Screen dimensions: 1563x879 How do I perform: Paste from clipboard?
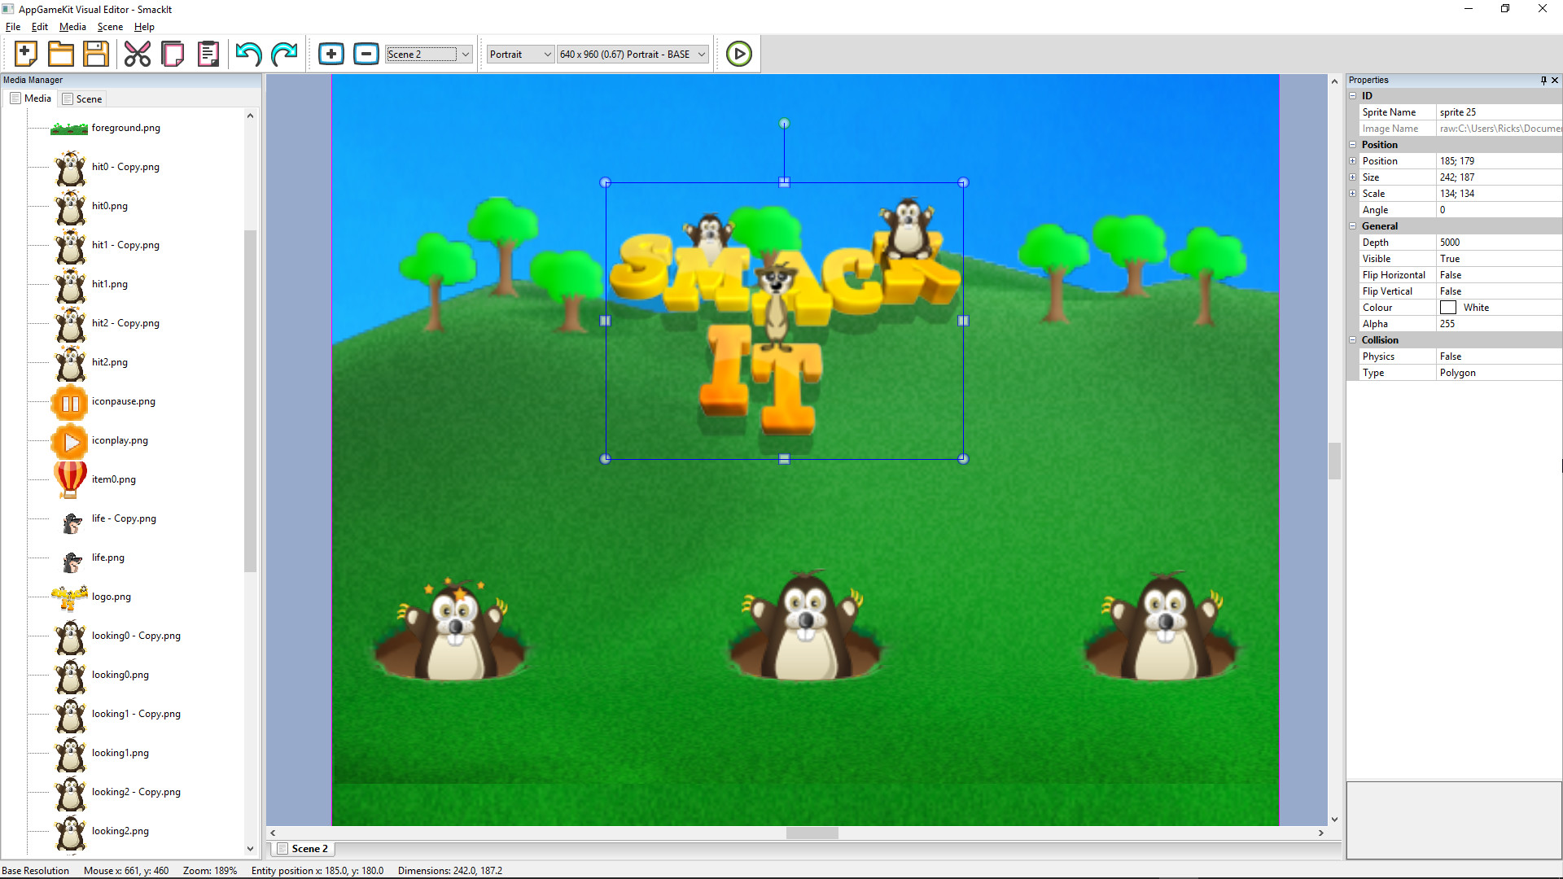207,53
